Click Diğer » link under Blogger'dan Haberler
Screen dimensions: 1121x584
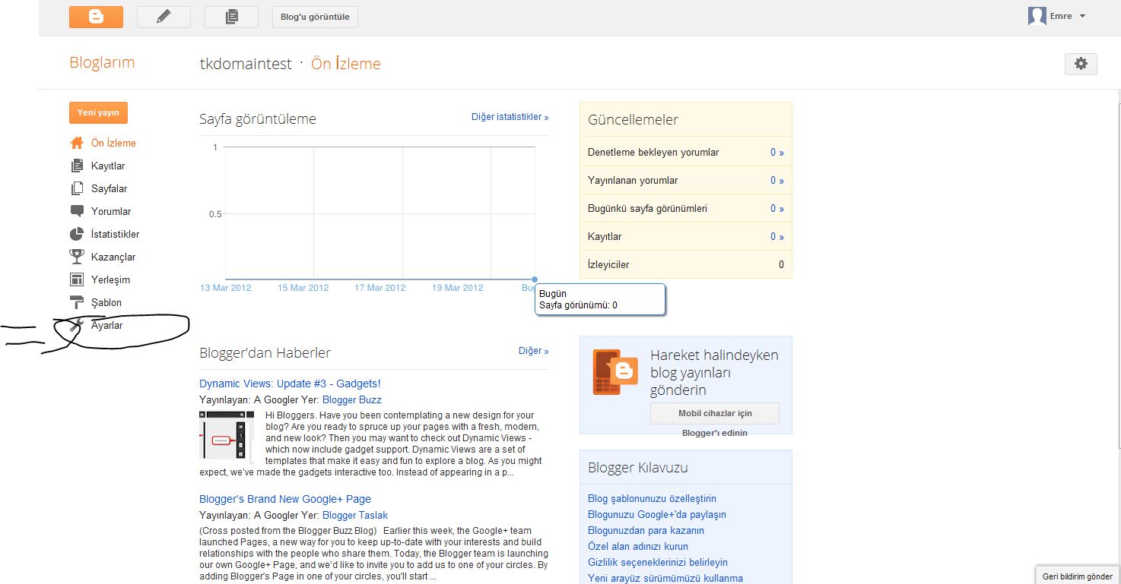534,351
